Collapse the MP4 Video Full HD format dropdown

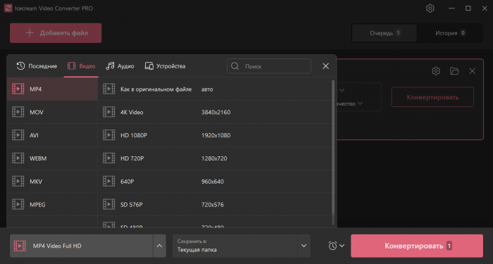coord(159,246)
